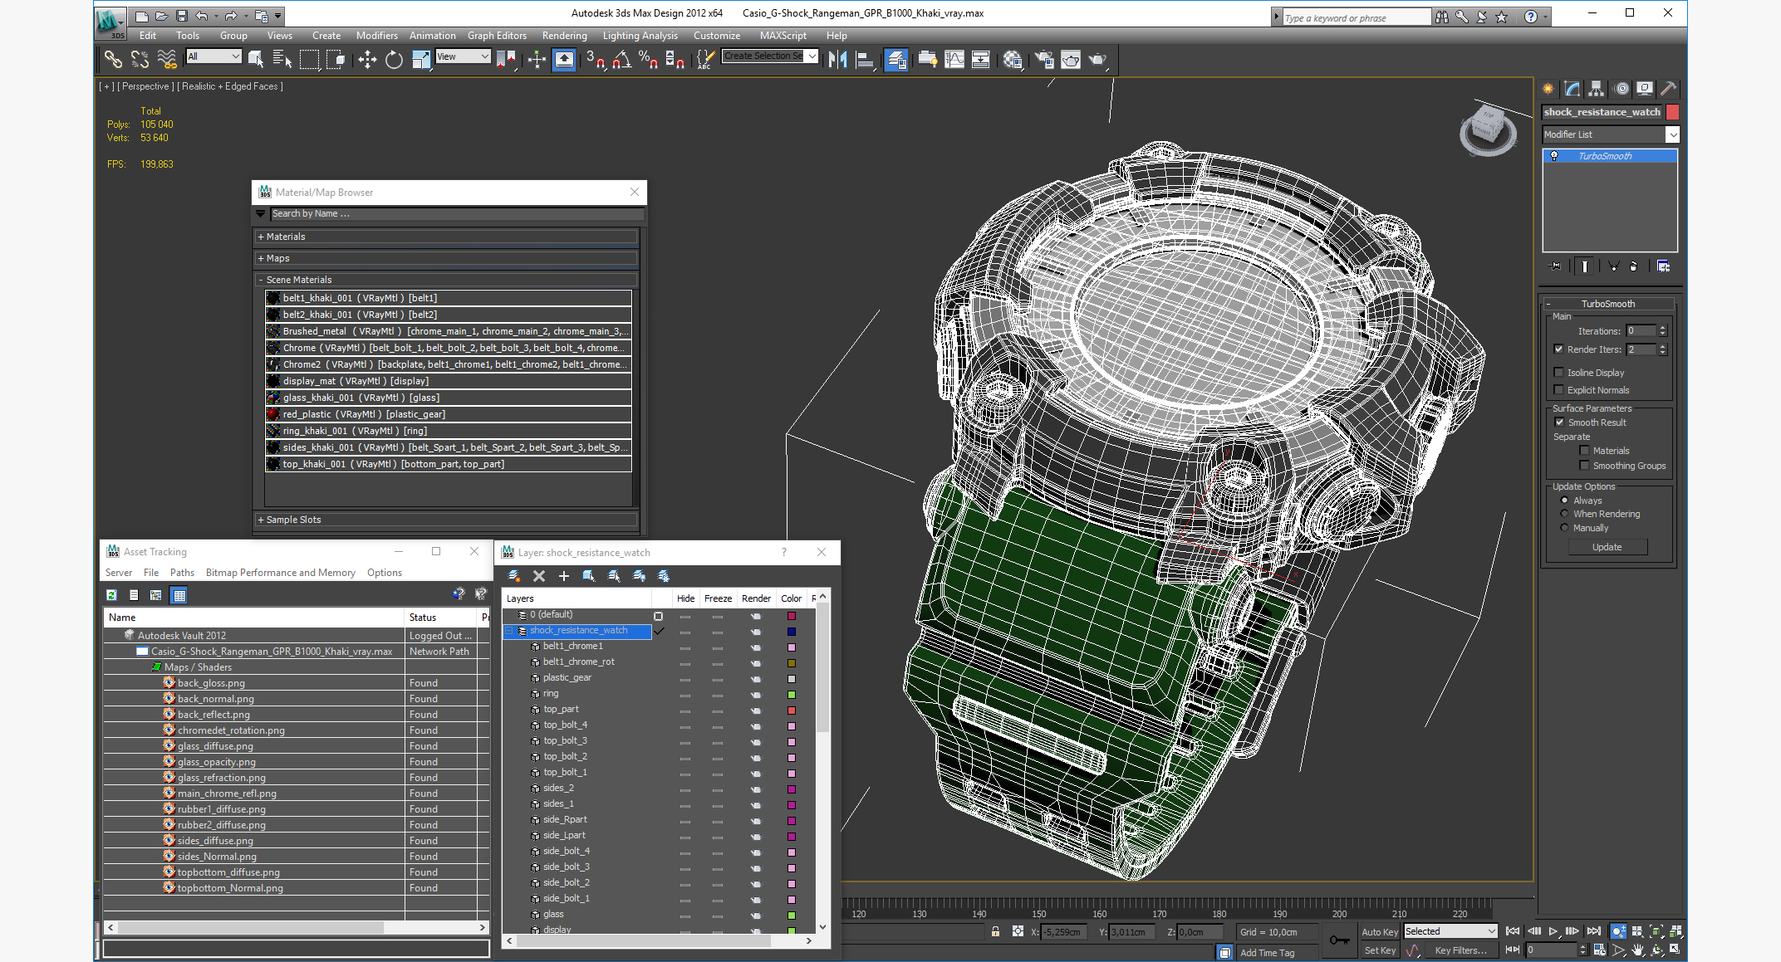Expand the Maps group in browser
Image resolution: width=1781 pixels, height=962 pixels.
447,258
